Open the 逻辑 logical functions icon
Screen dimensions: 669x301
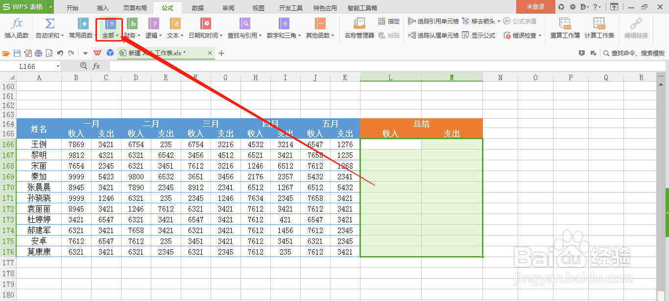(154, 24)
